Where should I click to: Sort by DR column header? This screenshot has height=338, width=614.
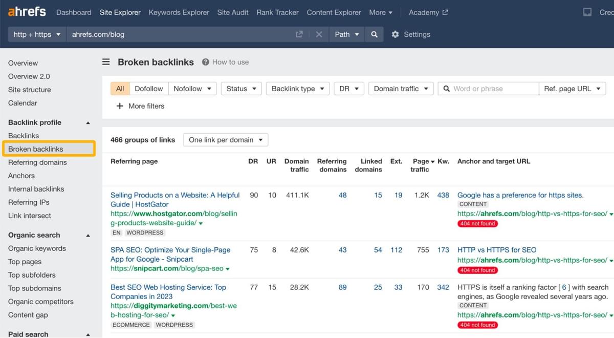253,161
